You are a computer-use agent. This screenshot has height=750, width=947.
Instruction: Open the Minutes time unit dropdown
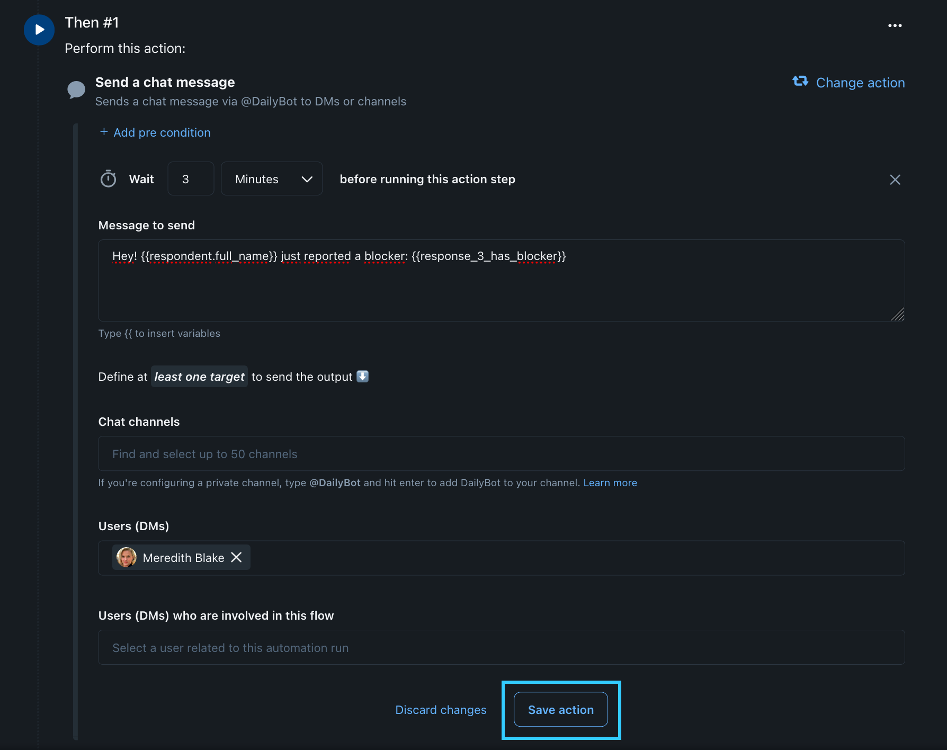272,179
